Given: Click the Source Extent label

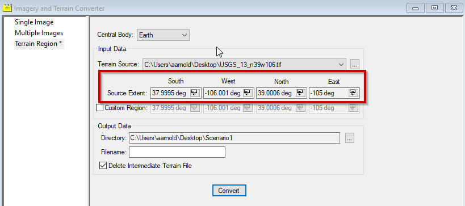Looking at the screenshot, I should pos(127,94).
